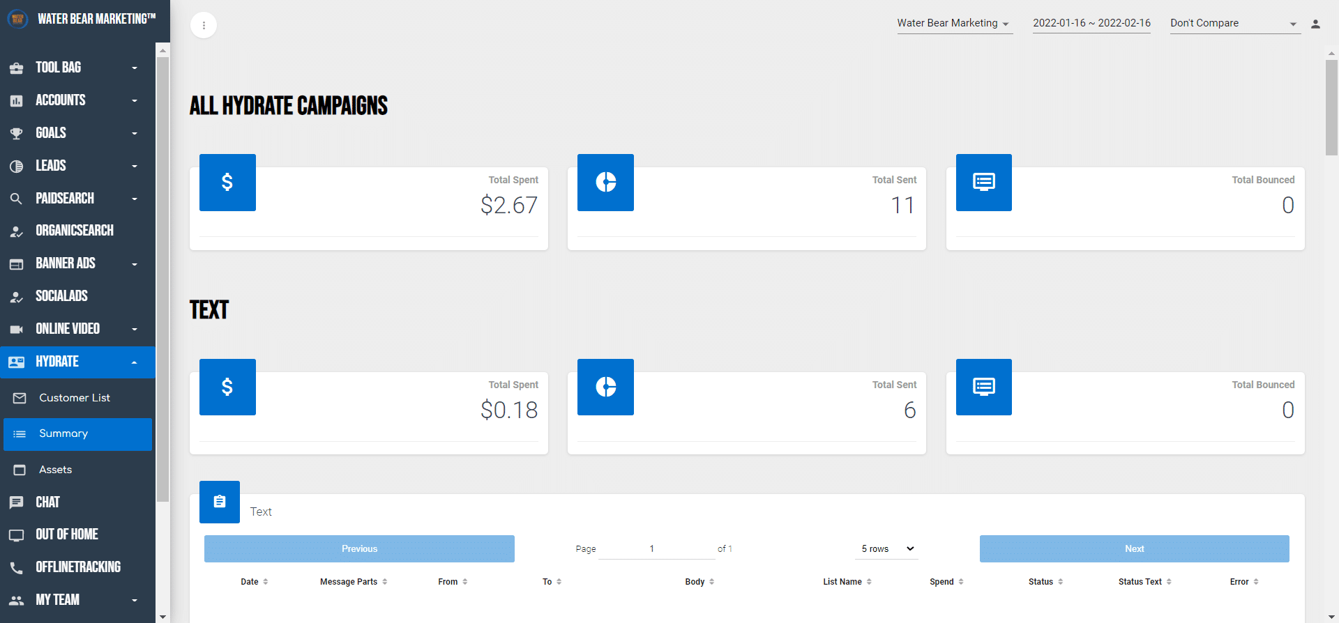Open the Offlinetracking menu item
This screenshot has height=623, width=1339.
(77, 568)
